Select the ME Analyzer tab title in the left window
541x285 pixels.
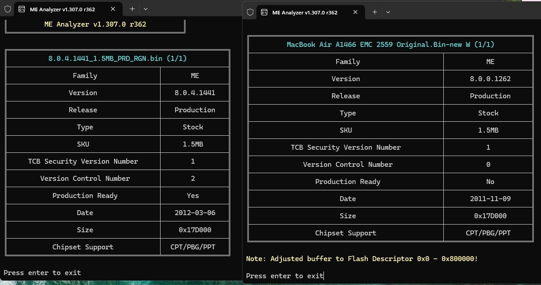(x=62, y=9)
